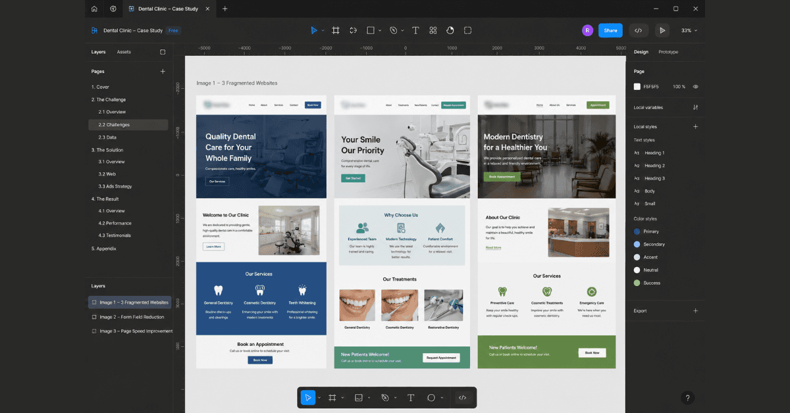Open a new tab with plus icon
This screenshot has width=790, height=413.
click(224, 9)
